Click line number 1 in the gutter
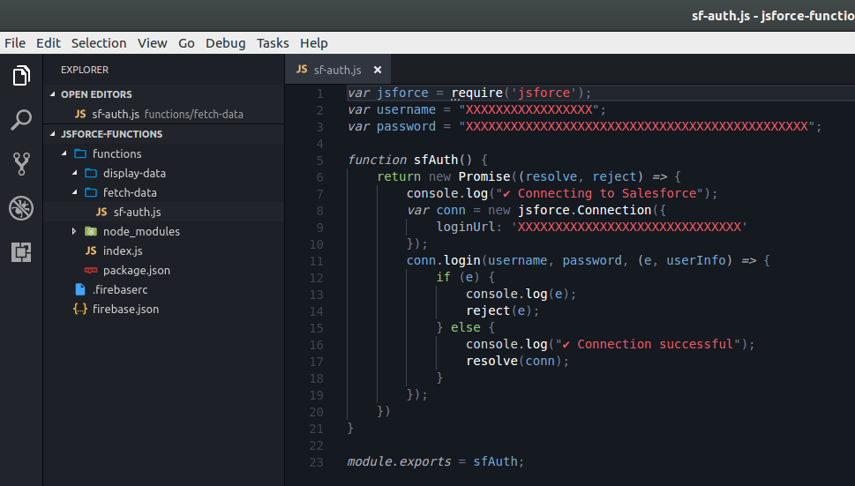This screenshot has width=855, height=486. [x=320, y=93]
